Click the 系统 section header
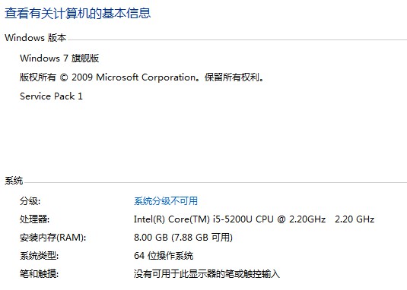 [x=14, y=181]
